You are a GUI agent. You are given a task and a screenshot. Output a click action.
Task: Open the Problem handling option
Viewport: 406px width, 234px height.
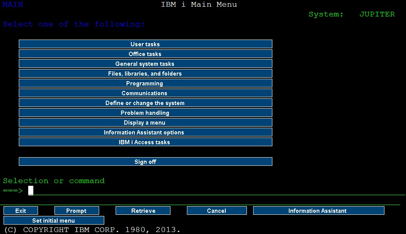[x=145, y=112]
